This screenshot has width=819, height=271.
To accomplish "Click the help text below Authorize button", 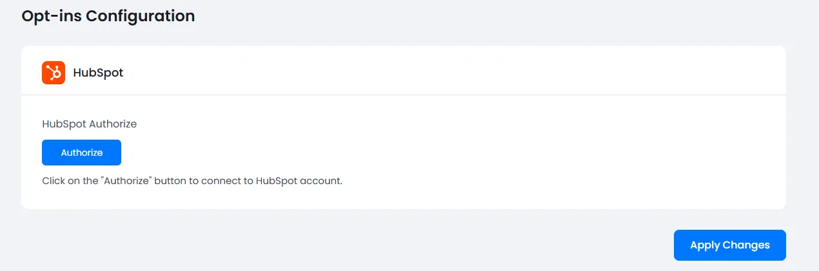I will (192, 181).
